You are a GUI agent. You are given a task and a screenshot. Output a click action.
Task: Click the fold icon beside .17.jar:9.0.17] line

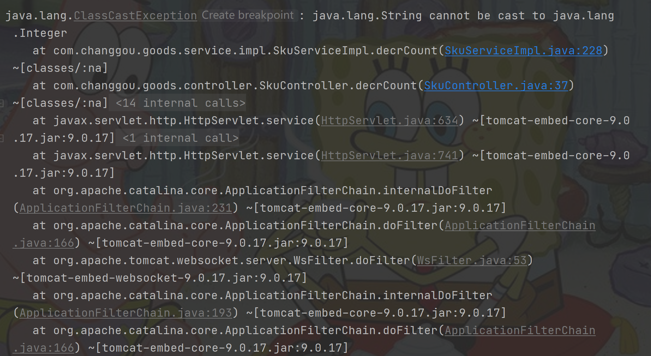(2, 138)
